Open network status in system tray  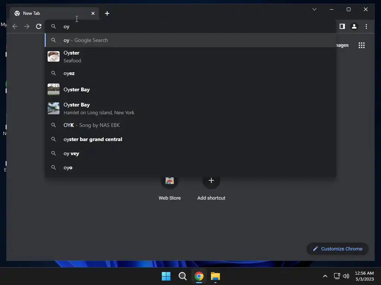coord(337,276)
